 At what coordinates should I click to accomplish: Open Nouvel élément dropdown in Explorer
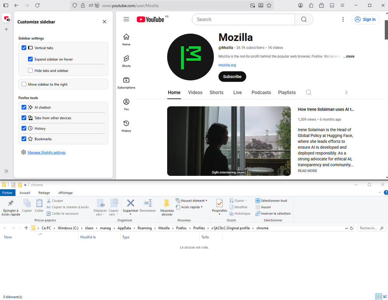[x=192, y=201]
